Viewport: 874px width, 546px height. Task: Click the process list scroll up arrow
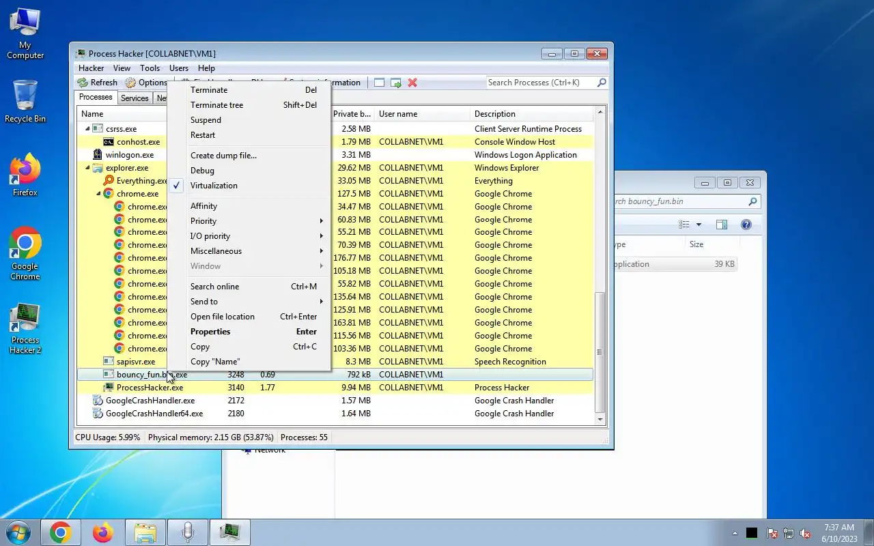[x=600, y=112]
